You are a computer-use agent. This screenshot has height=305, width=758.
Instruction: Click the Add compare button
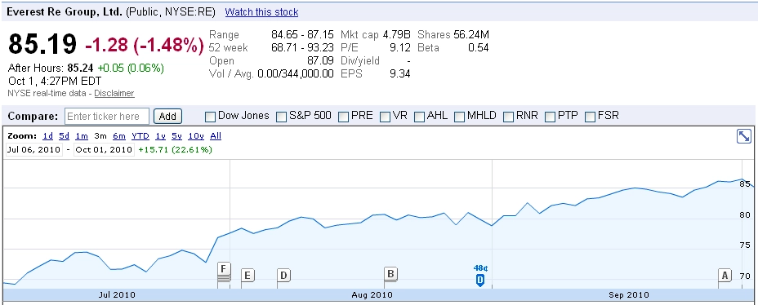tap(167, 117)
